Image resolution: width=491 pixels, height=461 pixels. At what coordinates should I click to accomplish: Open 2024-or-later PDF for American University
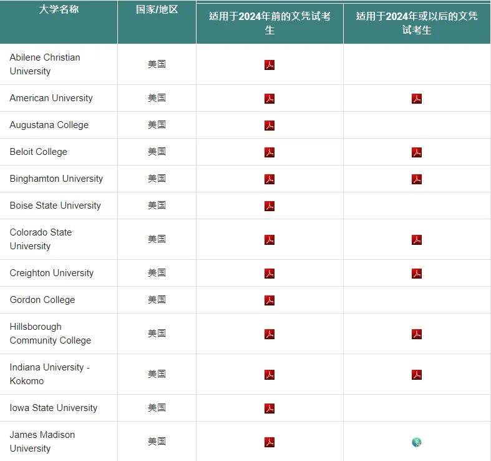(x=417, y=99)
